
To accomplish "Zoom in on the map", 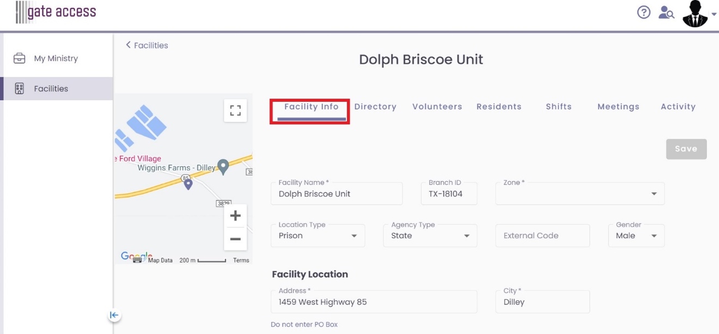I will 235,216.
